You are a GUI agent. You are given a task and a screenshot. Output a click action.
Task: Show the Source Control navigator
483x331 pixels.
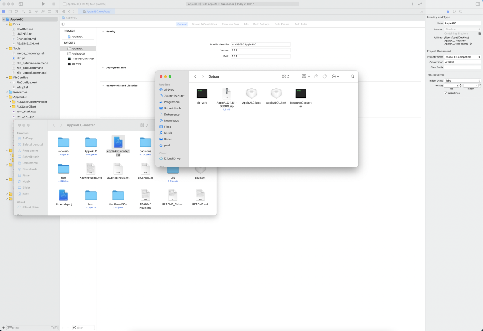click(x=10, y=11)
